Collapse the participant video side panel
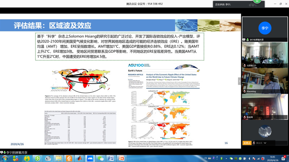 [x=239, y=81]
